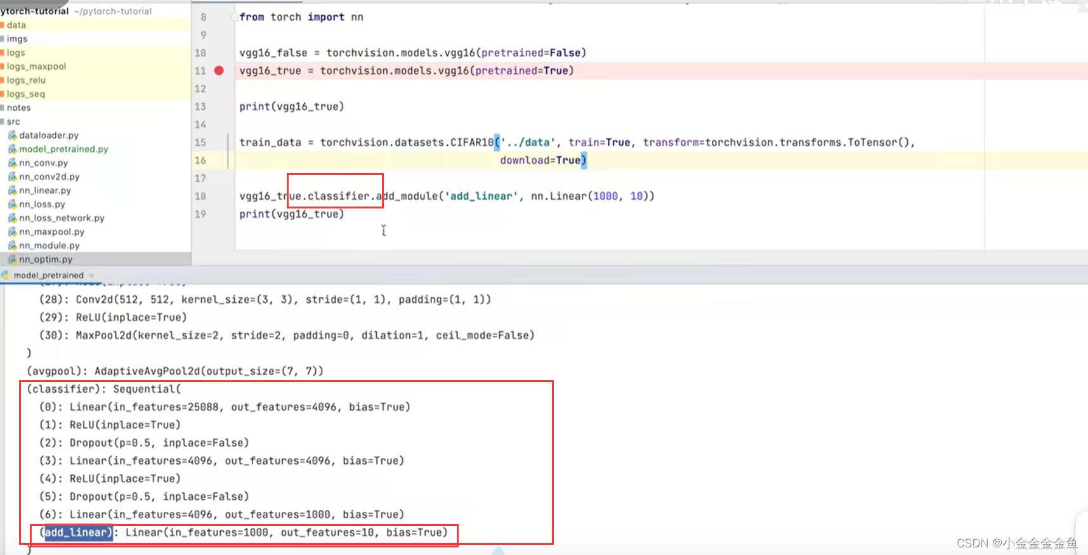Click the (2): Dropout output line
1088x555 pixels.
pos(144,442)
